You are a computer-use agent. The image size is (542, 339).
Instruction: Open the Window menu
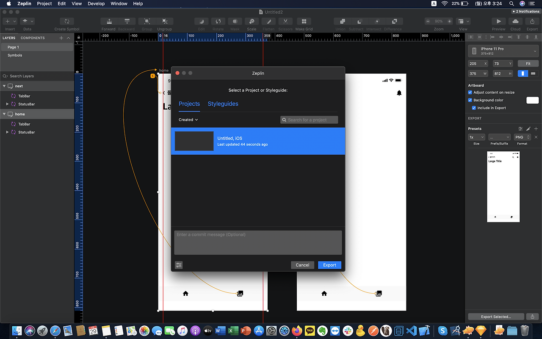coord(119,3)
